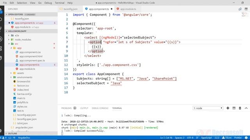Click Prettier in status bar

pyautogui.click(x=238, y=138)
